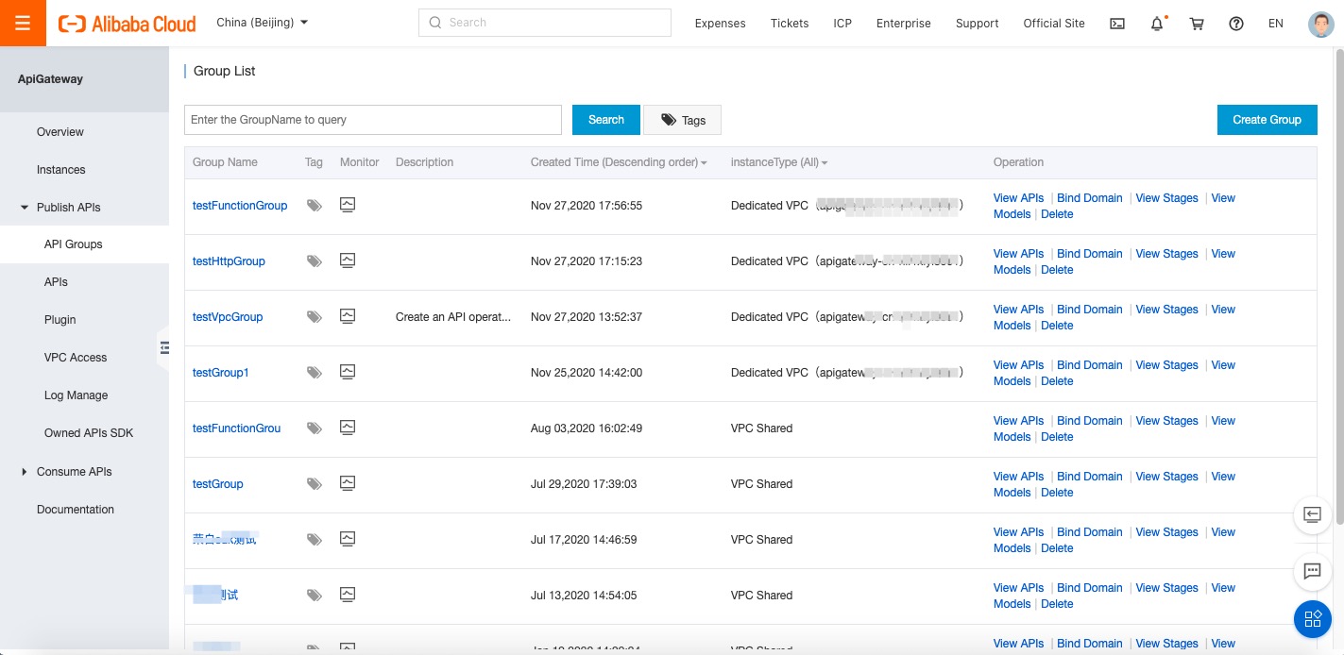Open ICP in the top bar
This screenshot has height=655, width=1344.
coord(842,24)
